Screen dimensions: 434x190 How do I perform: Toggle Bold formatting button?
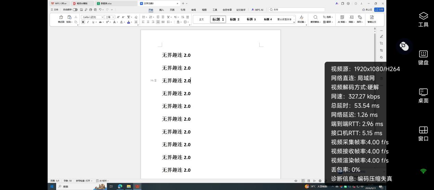click(83, 22)
